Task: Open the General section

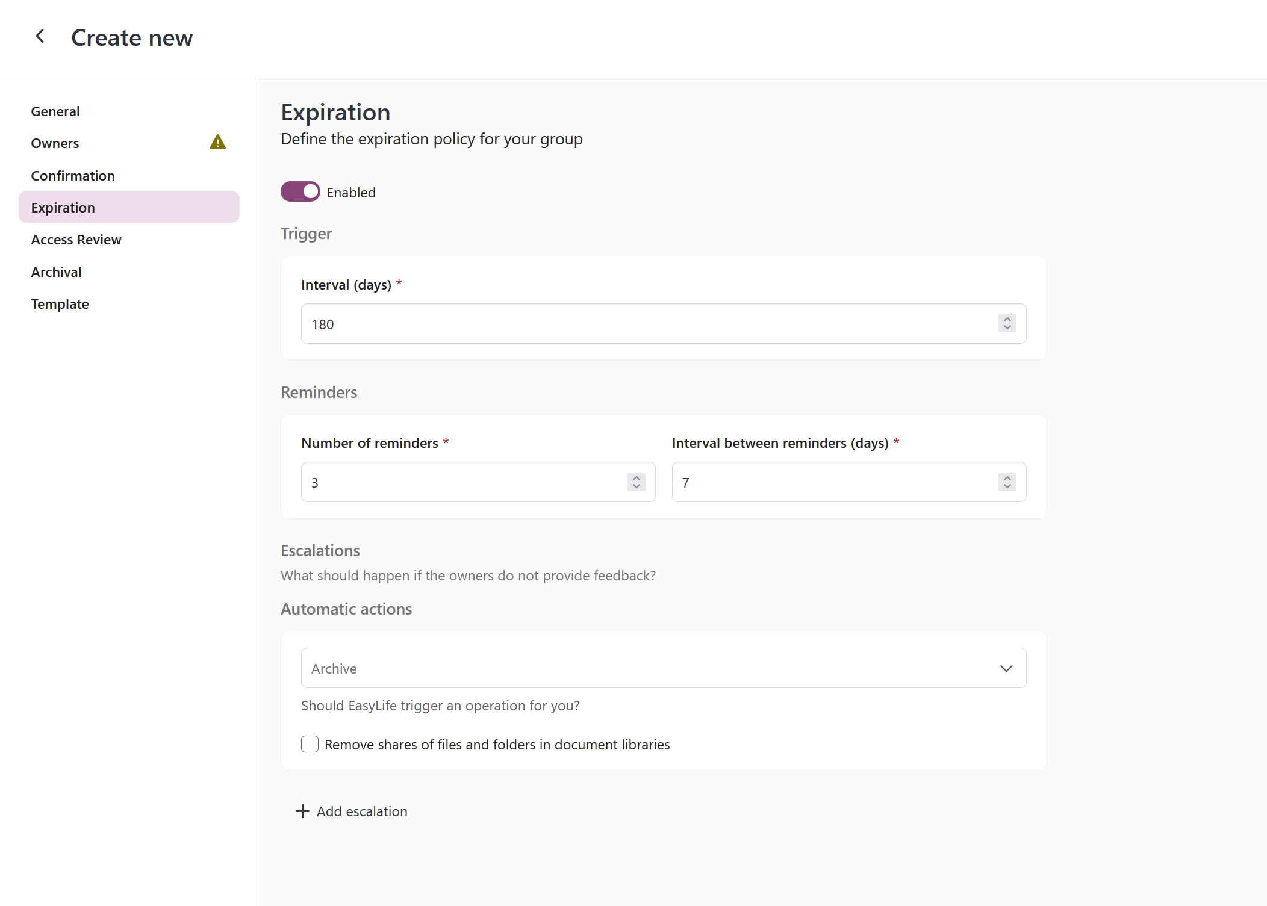Action: 55,111
